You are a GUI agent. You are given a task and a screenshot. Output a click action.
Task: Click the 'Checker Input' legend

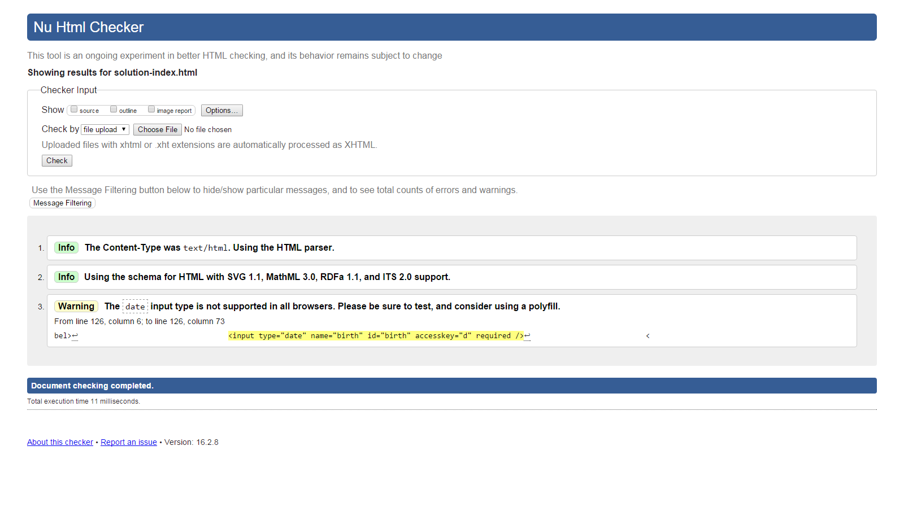click(x=68, y=90)
